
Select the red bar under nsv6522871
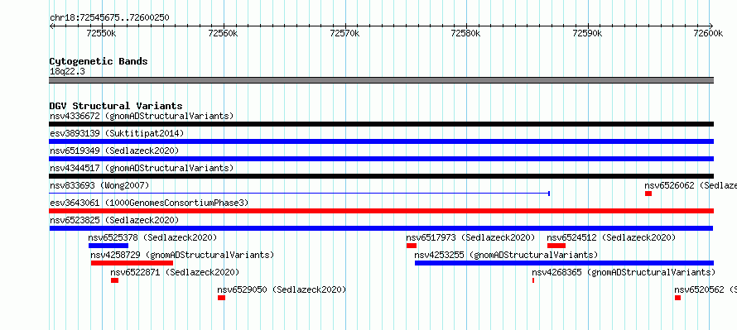click(114, 280)
